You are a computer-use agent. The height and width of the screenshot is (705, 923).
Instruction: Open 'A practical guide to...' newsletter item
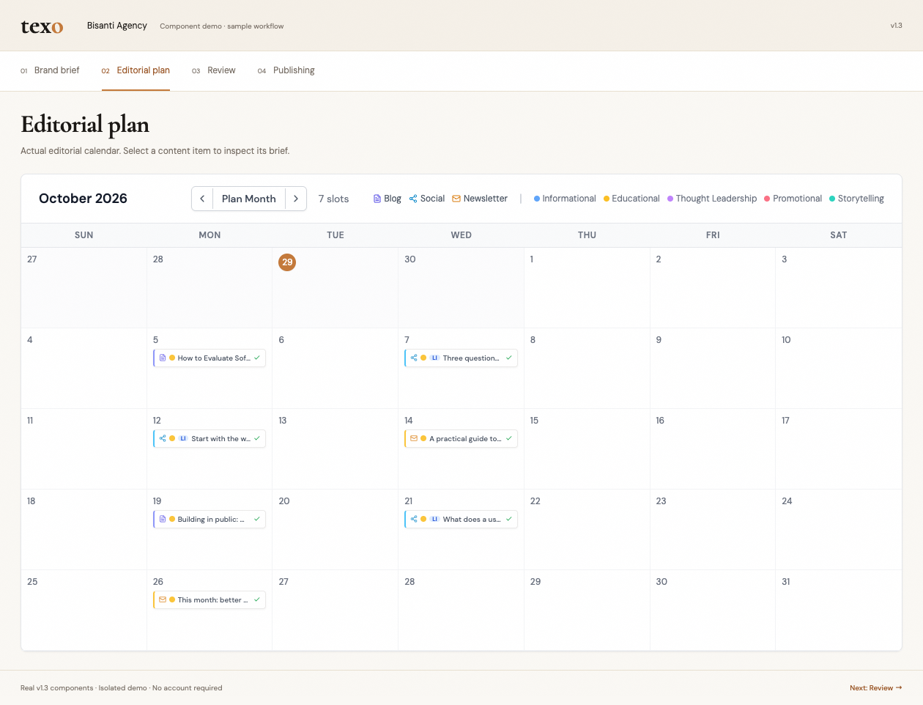(x=461, y=438)
